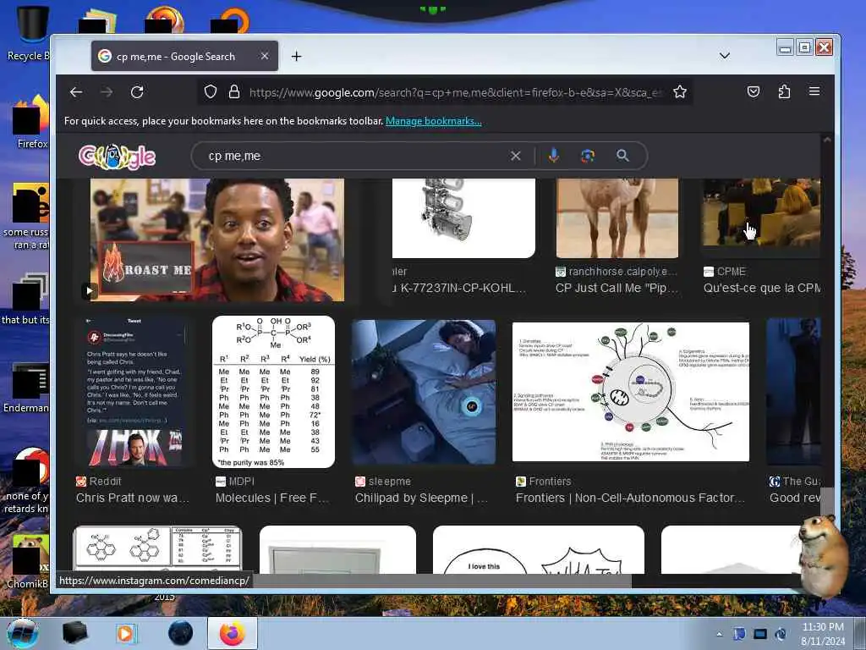Click the taskbar clock 11:30 PM

click(823, 627)
